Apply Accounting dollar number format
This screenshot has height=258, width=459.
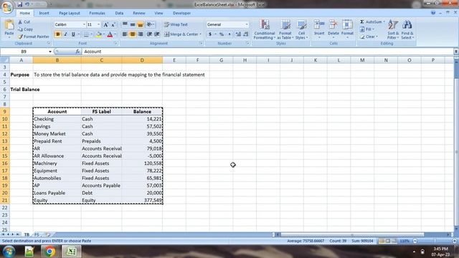210,34
